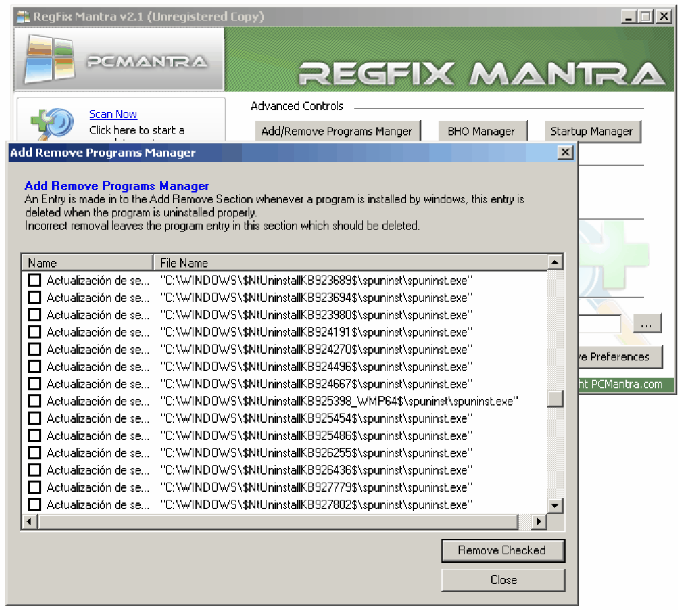Check the KB923689 spuninst entry checkbox
Viewport: 678px width, 610px height.
click(34, 279)
